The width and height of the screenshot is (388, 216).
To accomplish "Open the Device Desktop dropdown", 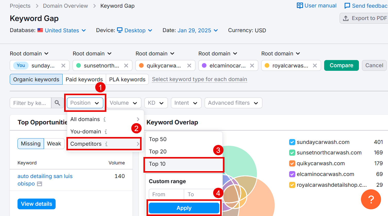I will click(x=138, y=30).
